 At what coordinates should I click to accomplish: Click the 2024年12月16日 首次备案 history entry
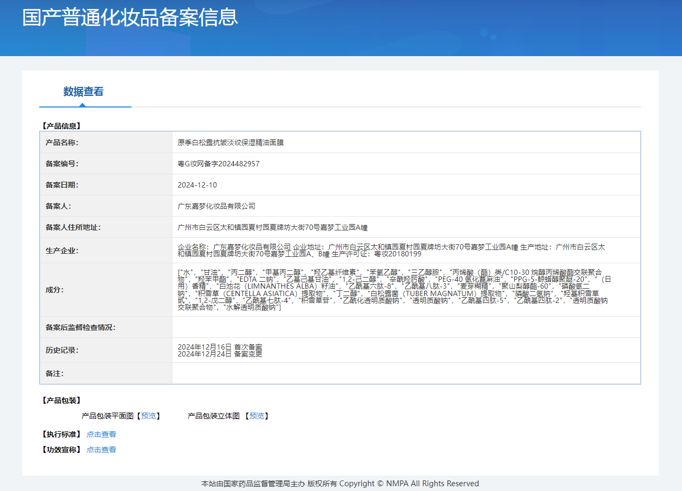tap(220, 347)
